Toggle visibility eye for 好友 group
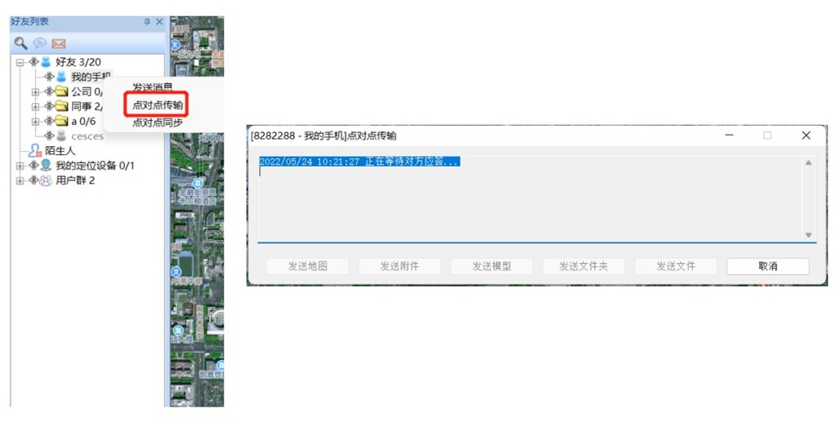836x427 pixels. pos(33,62)
